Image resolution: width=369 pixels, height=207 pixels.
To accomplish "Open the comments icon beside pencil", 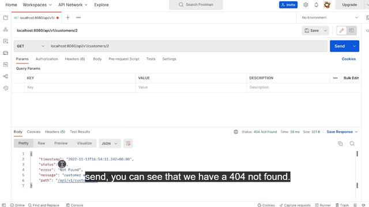I will (x=351, y=30).
